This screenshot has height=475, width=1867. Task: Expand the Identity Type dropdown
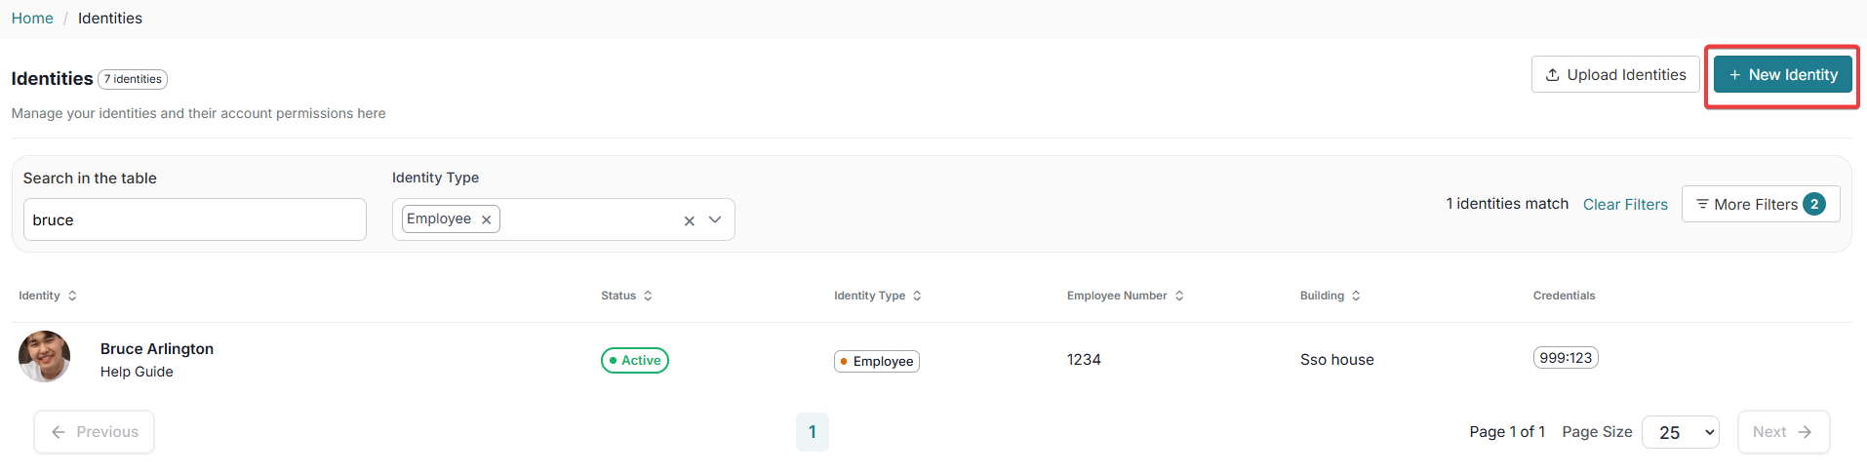point(715,220)
